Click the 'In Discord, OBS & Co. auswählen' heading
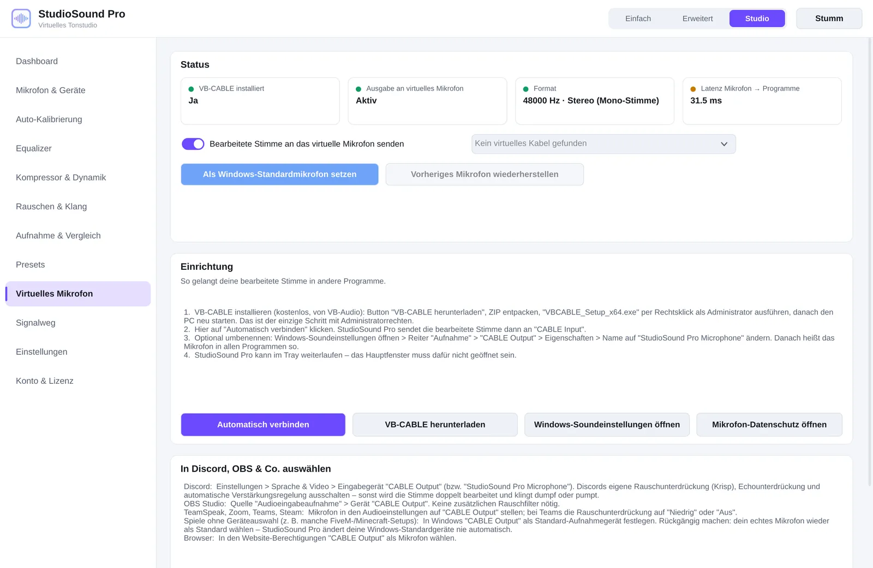This screenshot has height=568, width=873. [x=255, y=469]
